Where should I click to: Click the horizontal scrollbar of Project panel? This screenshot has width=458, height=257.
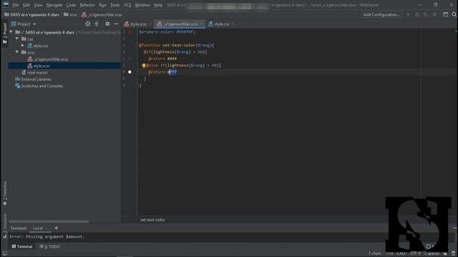coord(49,221)
